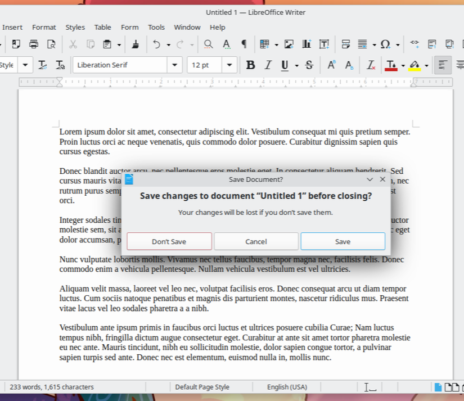464x401 pixels.
Task: Click the Print icon in toolbar
Action: (x=34, y=44)
